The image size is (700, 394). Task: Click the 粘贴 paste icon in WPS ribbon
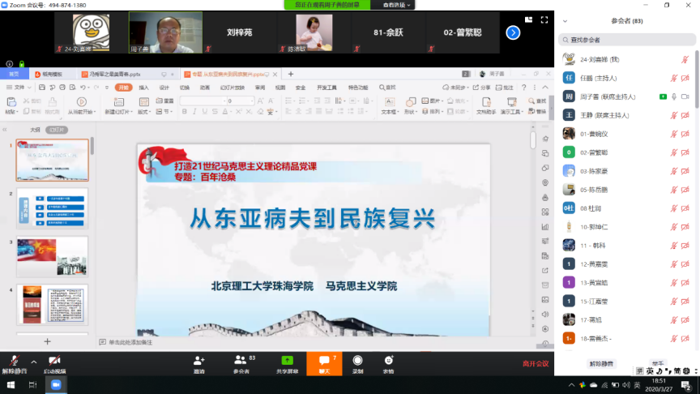click(x=11, y=102)
